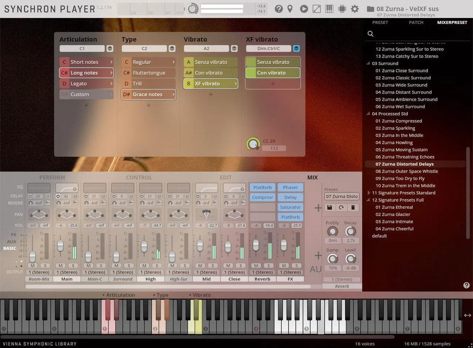
Task: Open Main channel output 1 (Stereo) dropdown
Action: [66, 272]
